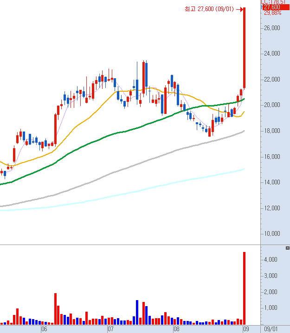
Task: Click the 10,000 price axis label
Action: [x=272, y=233]
